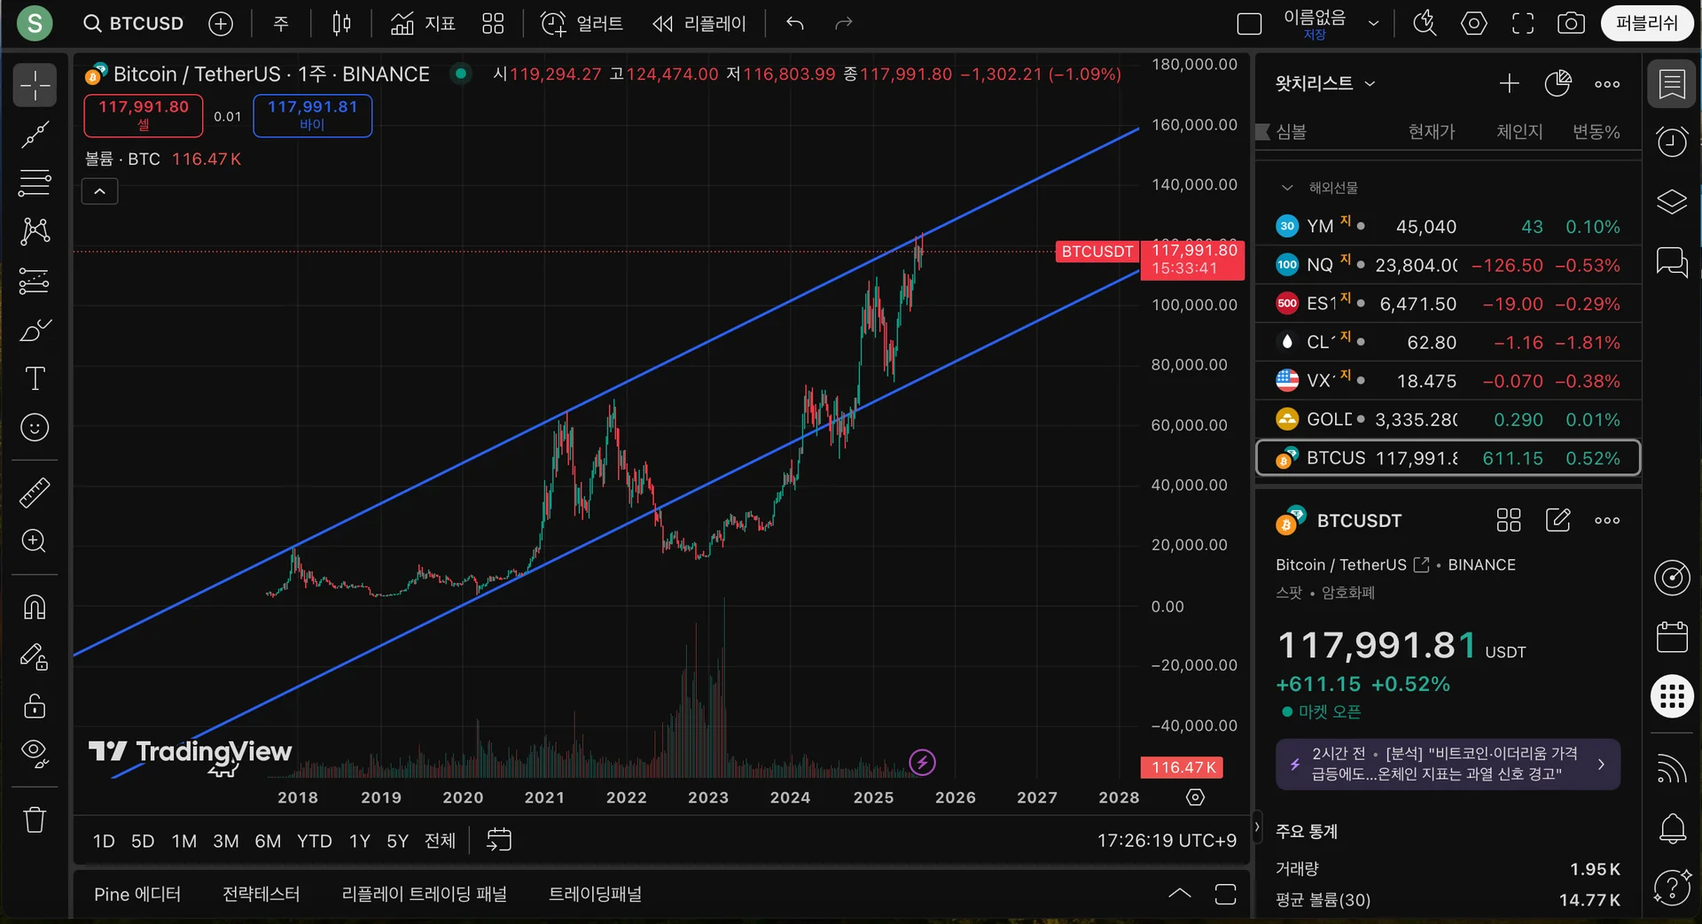Open the Fibonacci retracement tools

point(35,183)
